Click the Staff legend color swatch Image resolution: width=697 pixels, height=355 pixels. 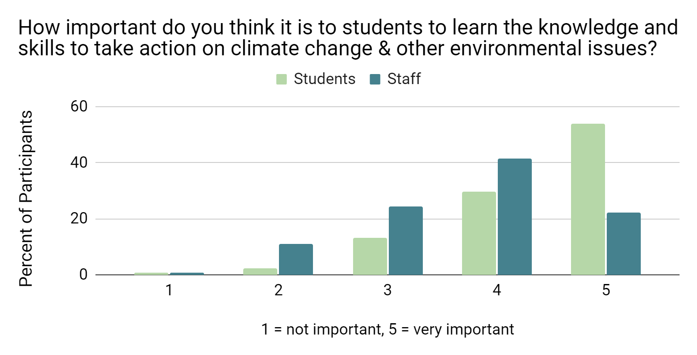375,79
